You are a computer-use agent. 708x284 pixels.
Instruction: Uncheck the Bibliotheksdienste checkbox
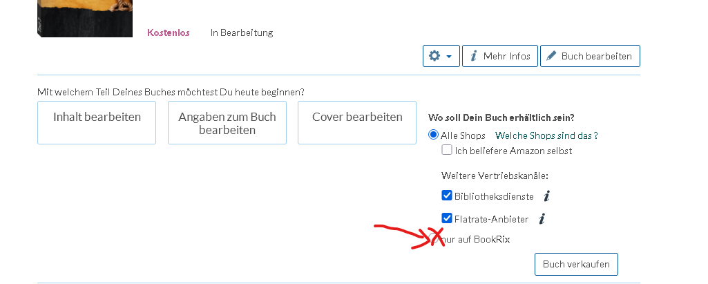pyautogui.click(x=447, y=196)
